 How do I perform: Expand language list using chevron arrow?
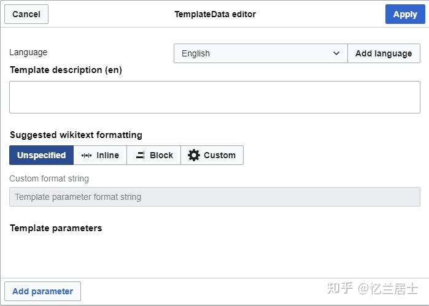click(x=336, y=53)
